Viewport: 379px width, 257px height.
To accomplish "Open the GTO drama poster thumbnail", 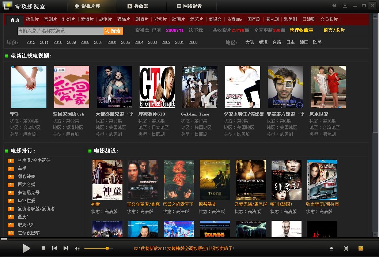I will click(x=157, y=87).
